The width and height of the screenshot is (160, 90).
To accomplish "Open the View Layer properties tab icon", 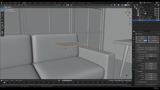I will 133,42.
